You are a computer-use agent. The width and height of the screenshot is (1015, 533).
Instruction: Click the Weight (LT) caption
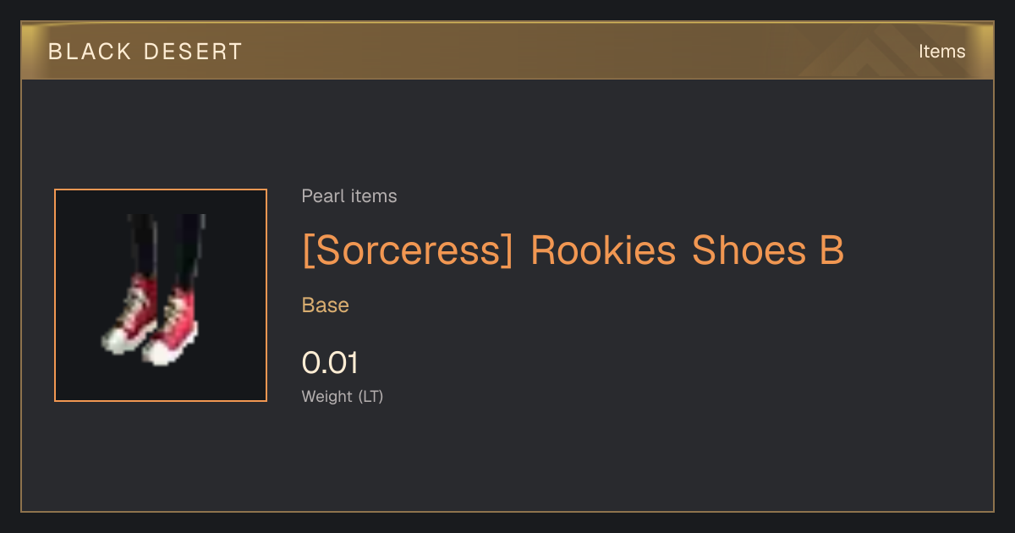343,396
